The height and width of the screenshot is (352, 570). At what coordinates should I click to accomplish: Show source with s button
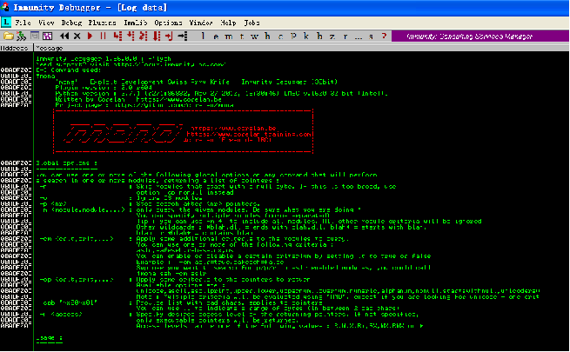click(x=372, y=36)
